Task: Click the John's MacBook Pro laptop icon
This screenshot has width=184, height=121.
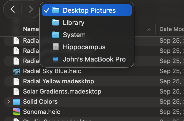Action: point(55,59)
